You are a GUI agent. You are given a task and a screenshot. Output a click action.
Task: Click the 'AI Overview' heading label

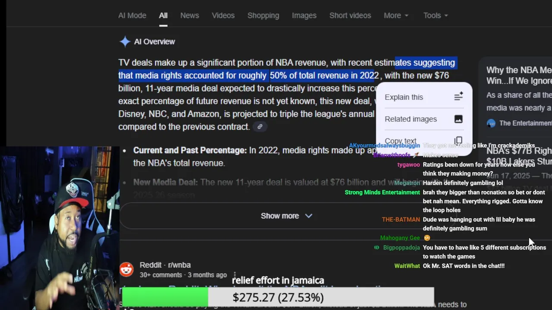[154, 42]
